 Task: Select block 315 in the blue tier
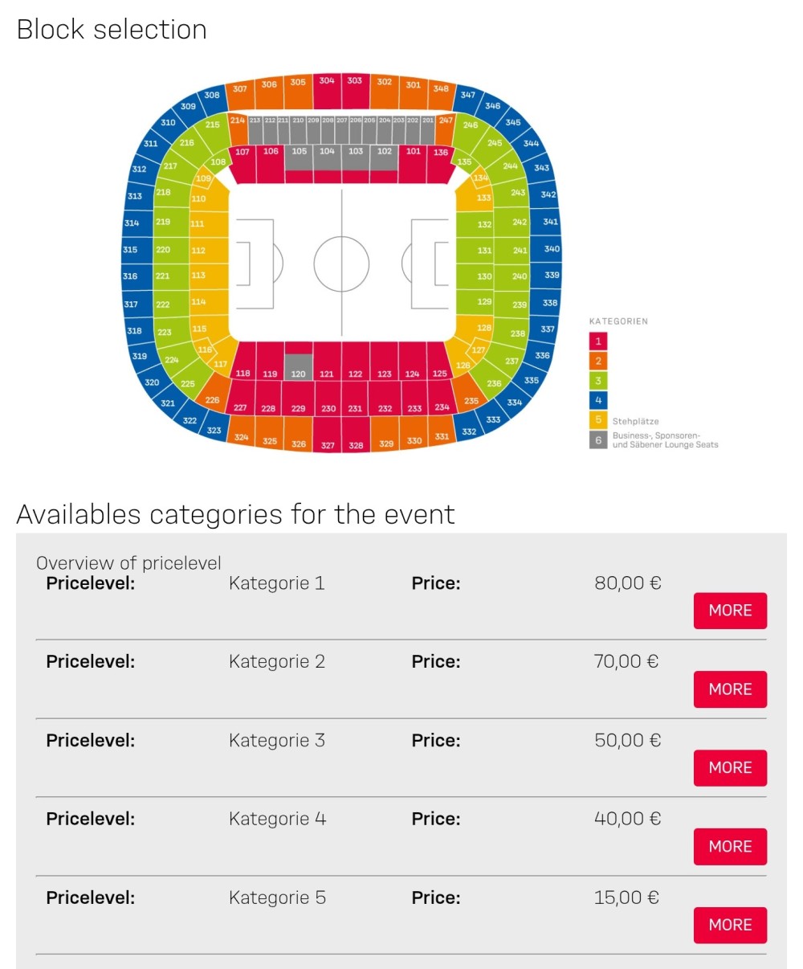click(131, 250)
